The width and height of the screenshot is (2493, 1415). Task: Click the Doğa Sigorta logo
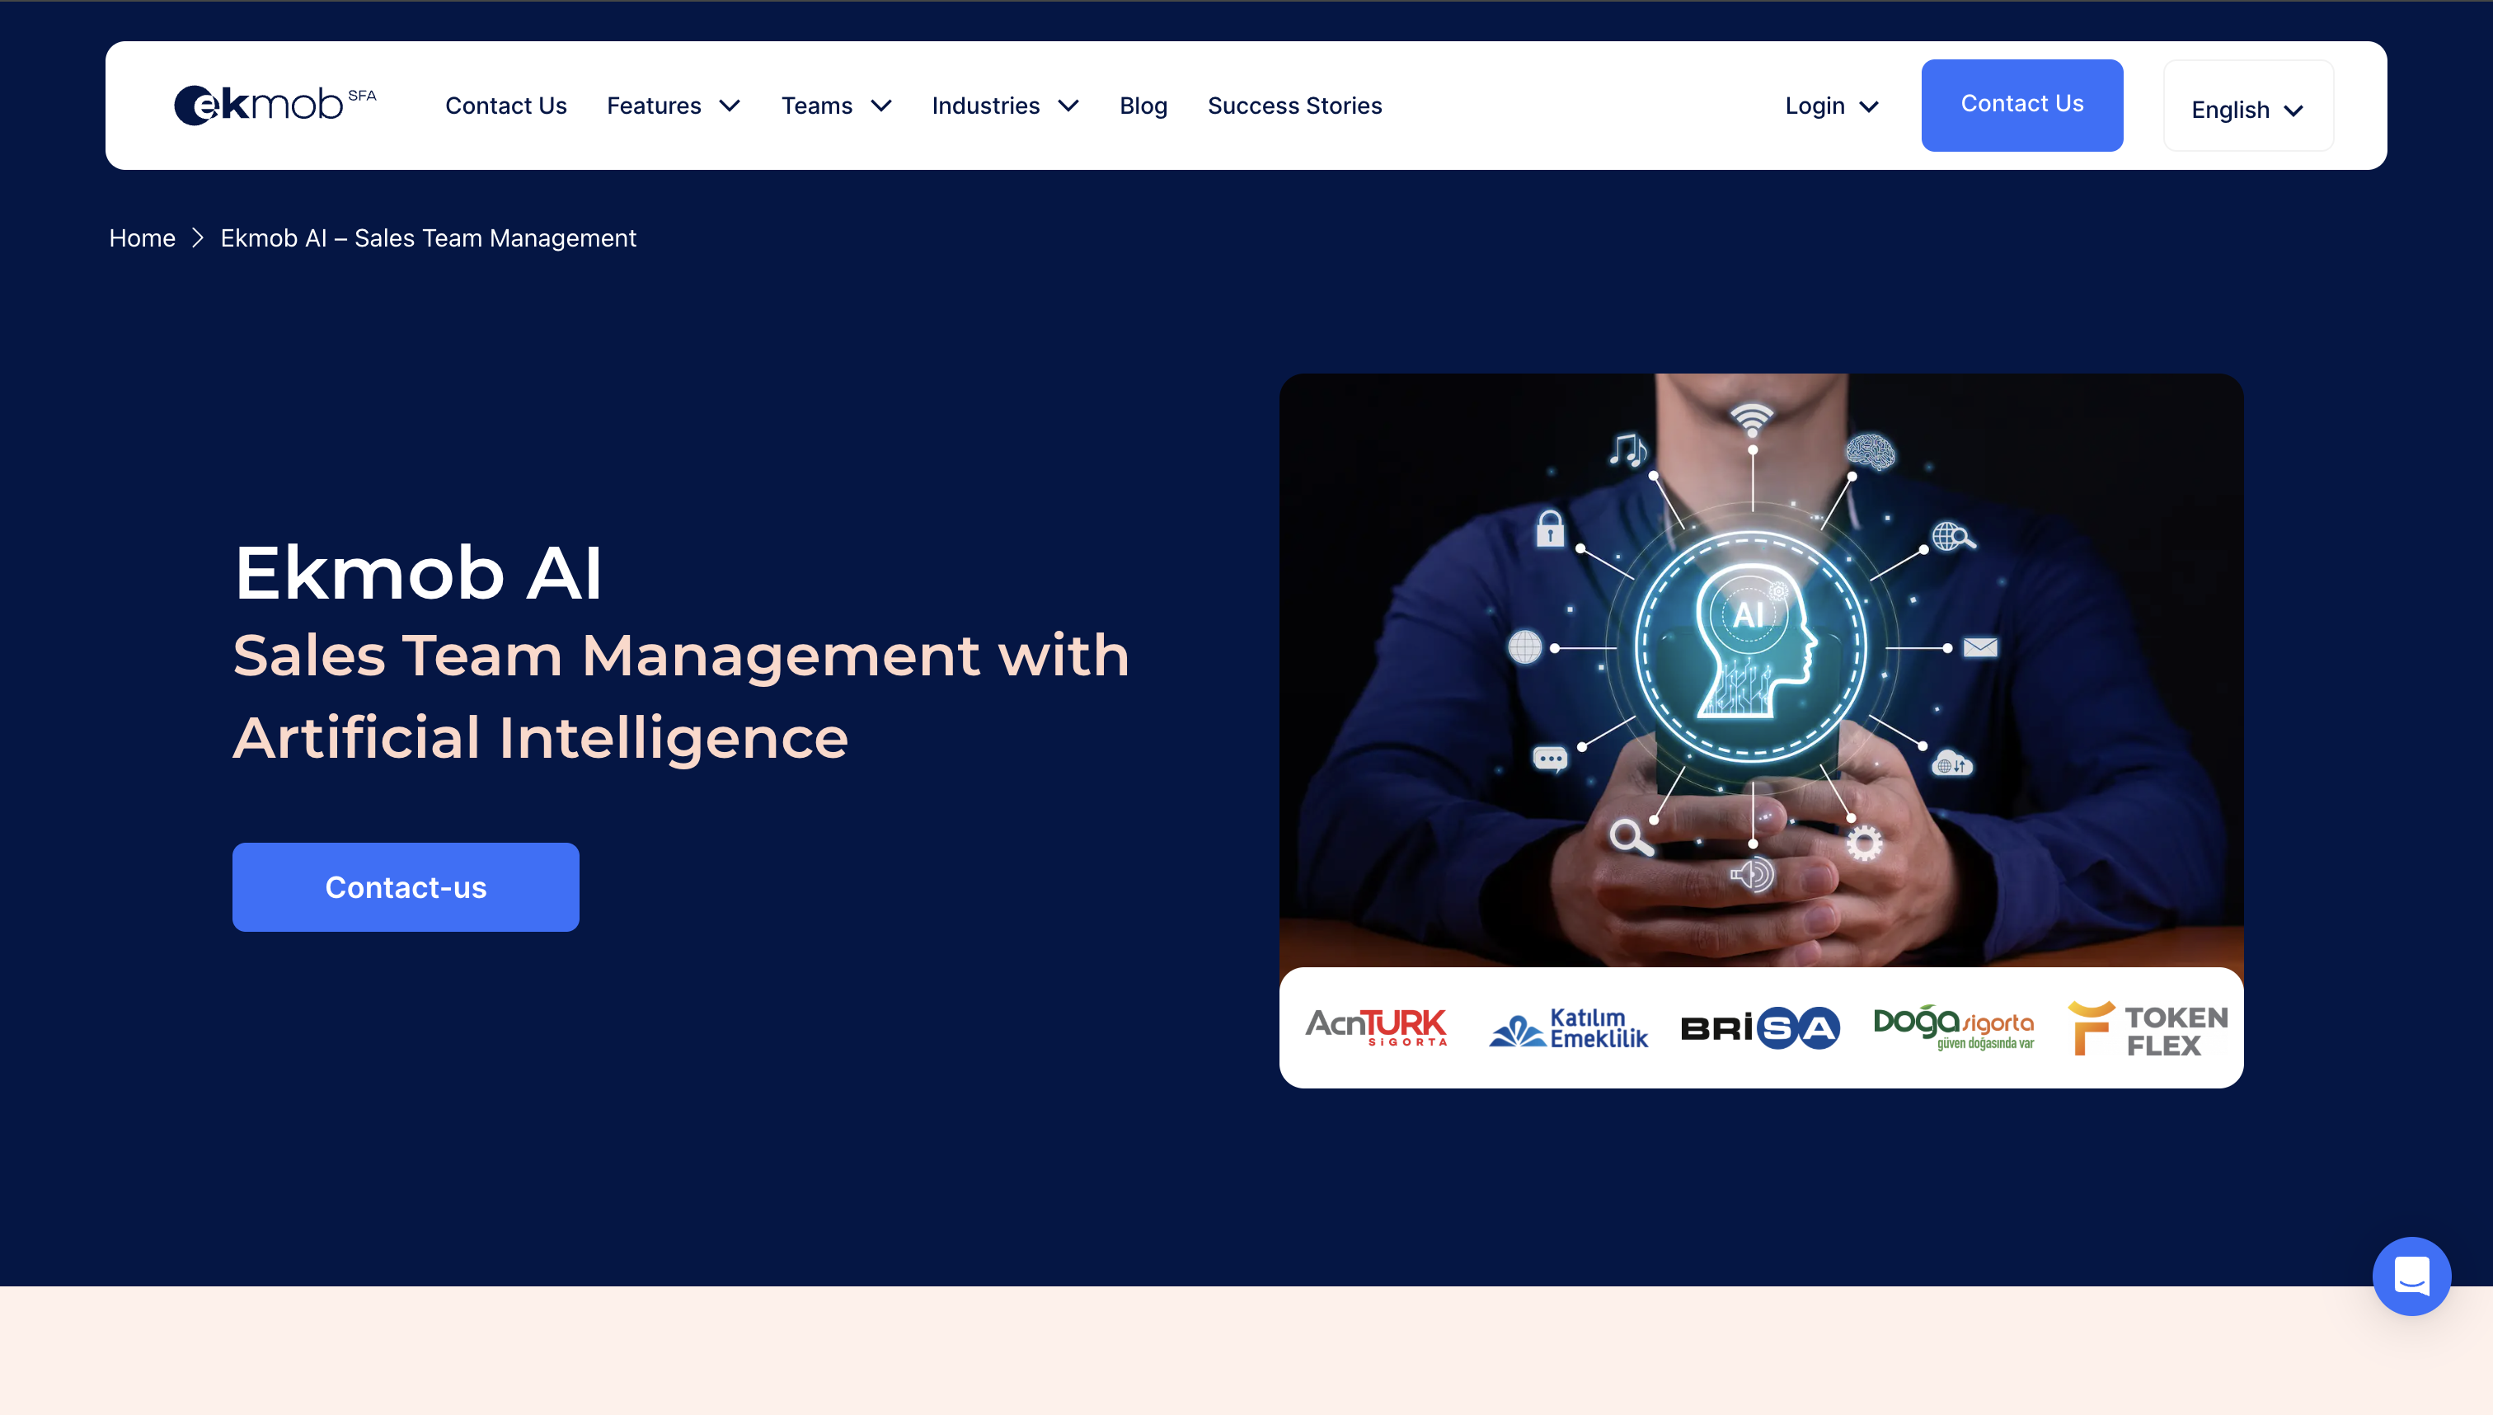1953,1027
